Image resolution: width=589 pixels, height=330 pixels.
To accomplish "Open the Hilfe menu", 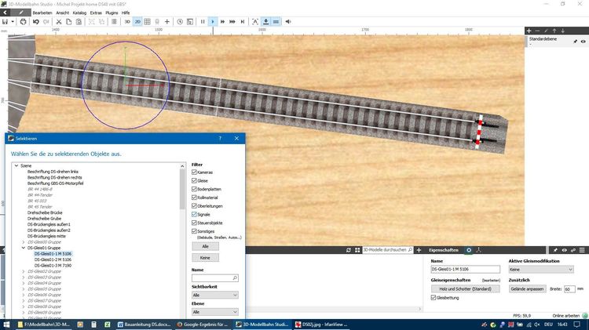I will click(x=126, y=13).
